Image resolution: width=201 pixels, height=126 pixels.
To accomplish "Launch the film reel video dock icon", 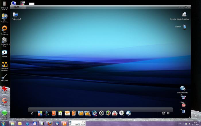I will coord(101,113).
